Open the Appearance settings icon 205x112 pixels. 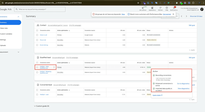point(152,9)
